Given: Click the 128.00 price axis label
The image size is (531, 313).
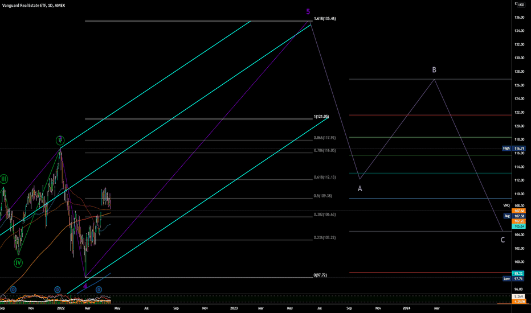Looking at the screenshot, I should click(x=519, y=72).
